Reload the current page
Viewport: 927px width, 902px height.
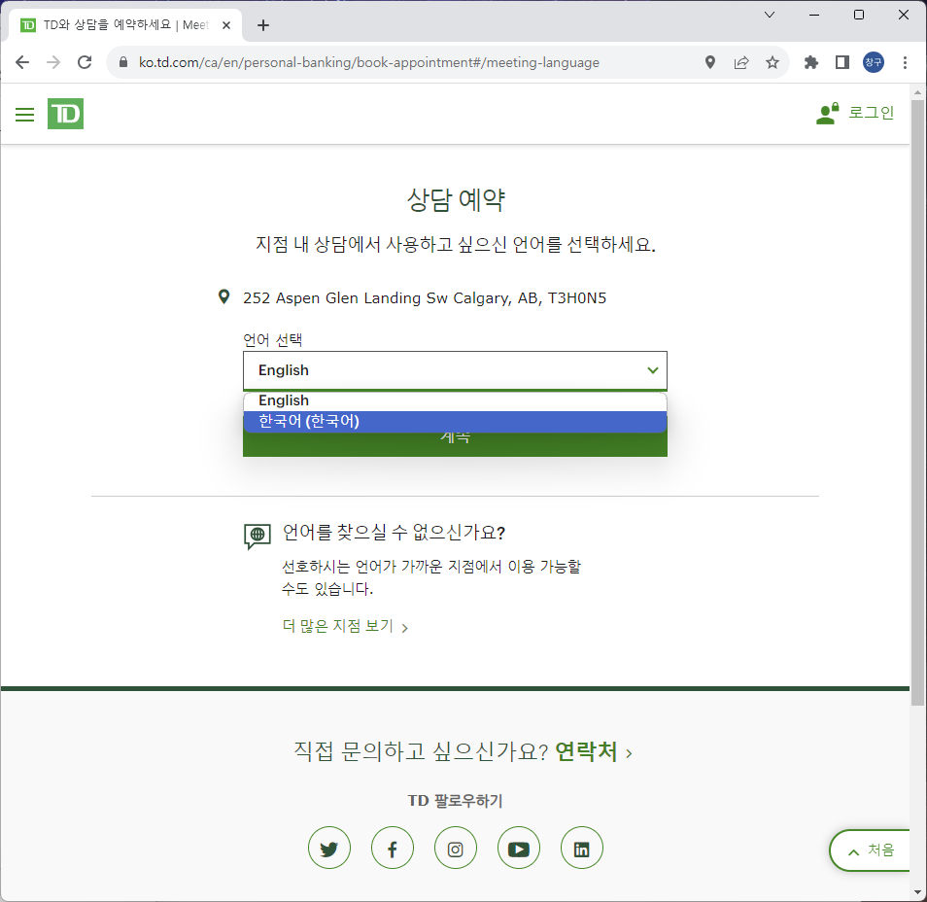pos(85,62)
